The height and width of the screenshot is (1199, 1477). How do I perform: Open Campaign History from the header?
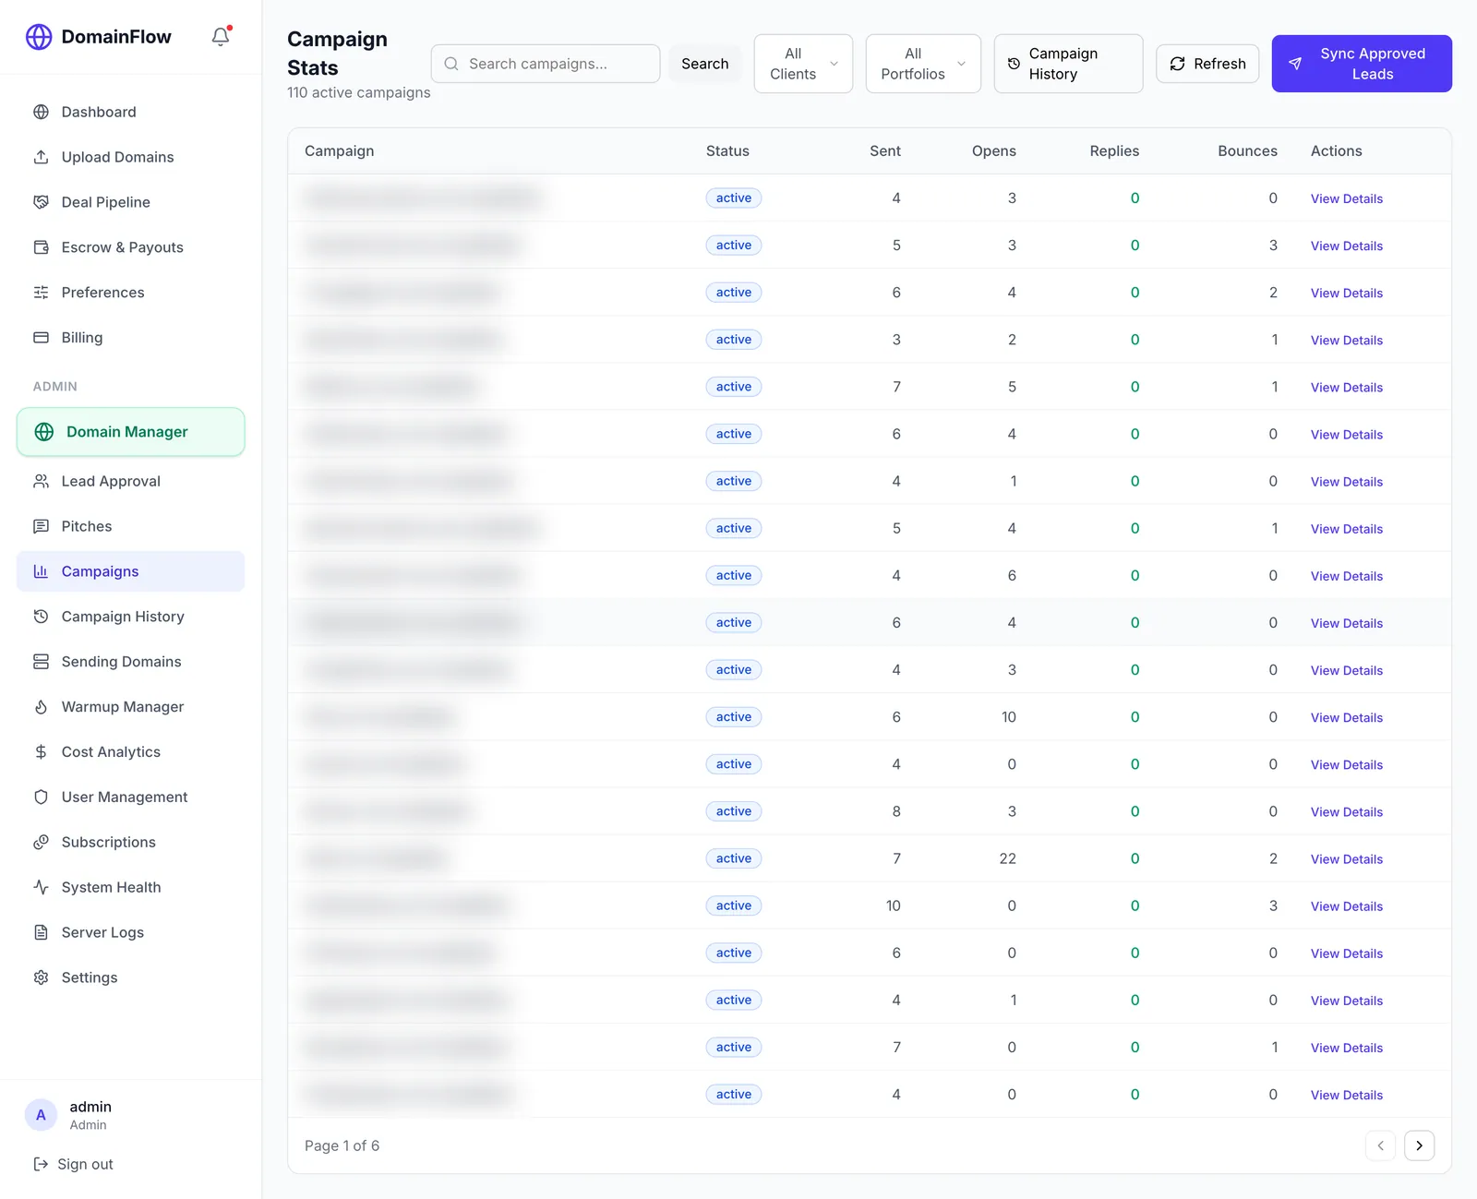(1068, 64)
